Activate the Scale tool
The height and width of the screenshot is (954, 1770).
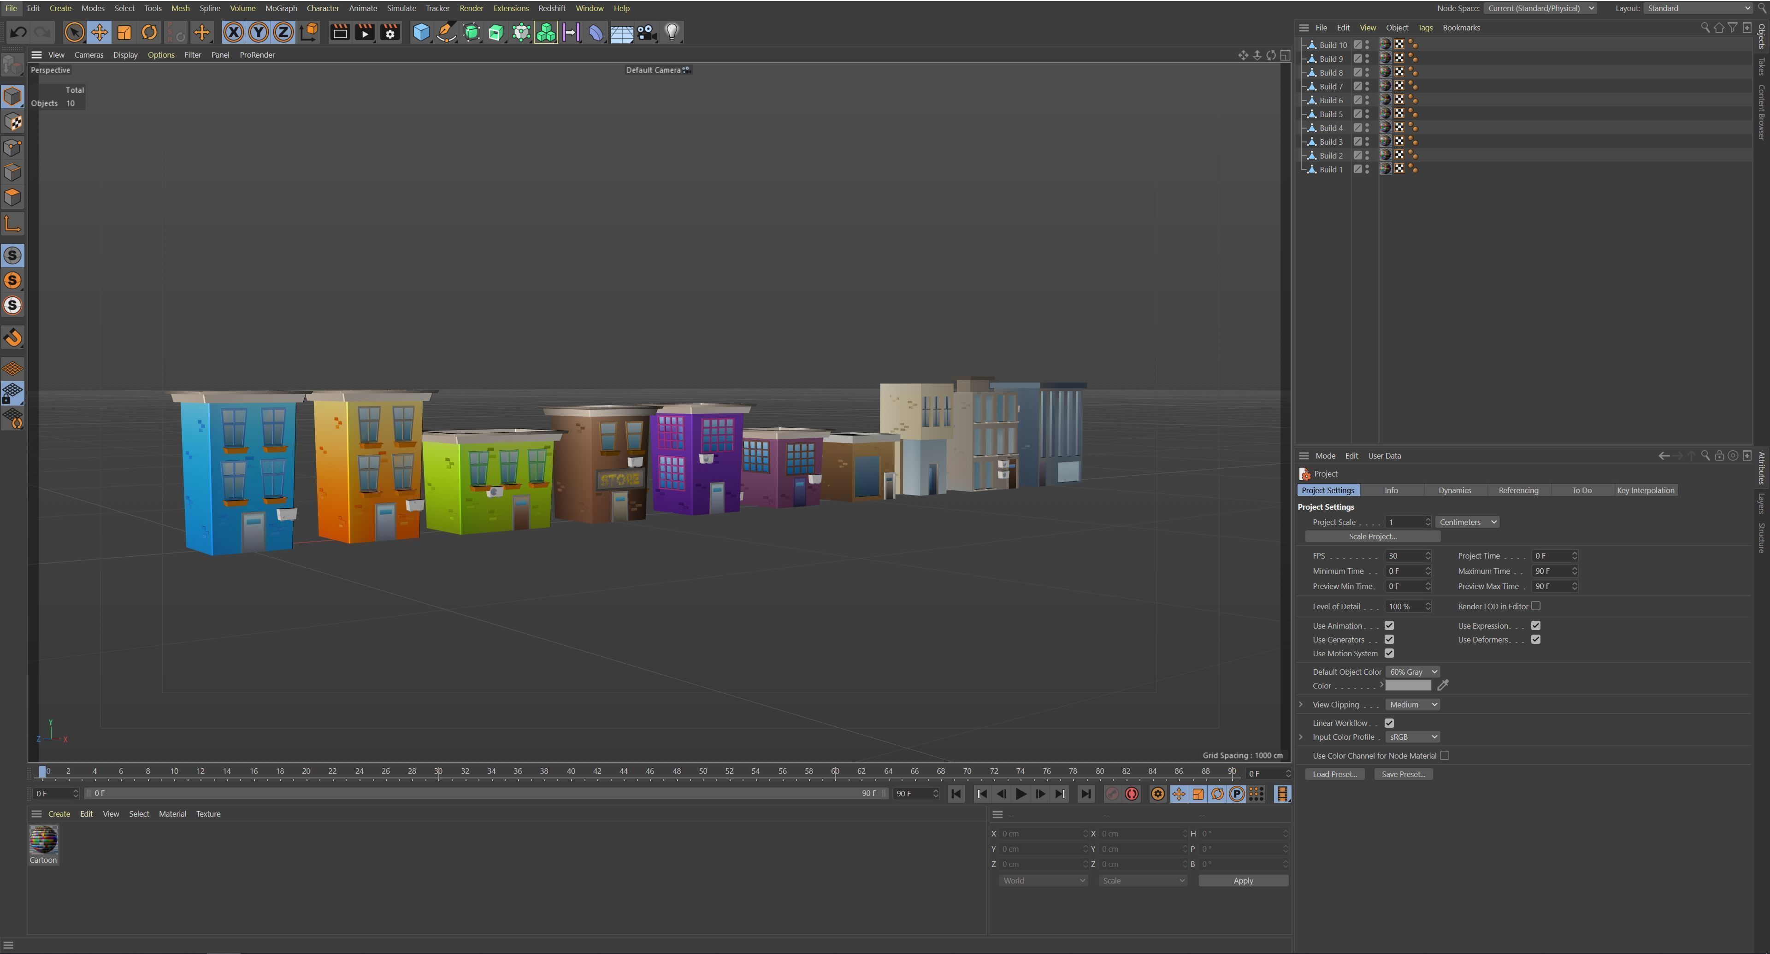pyautogui.click(x=124, y=32)
